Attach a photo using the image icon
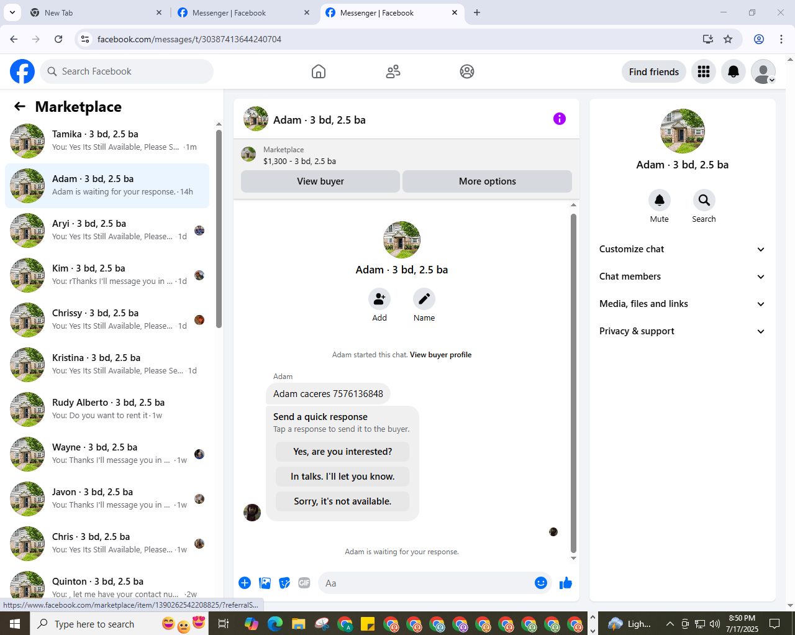 pyautogui.click(x=265, y=583)
